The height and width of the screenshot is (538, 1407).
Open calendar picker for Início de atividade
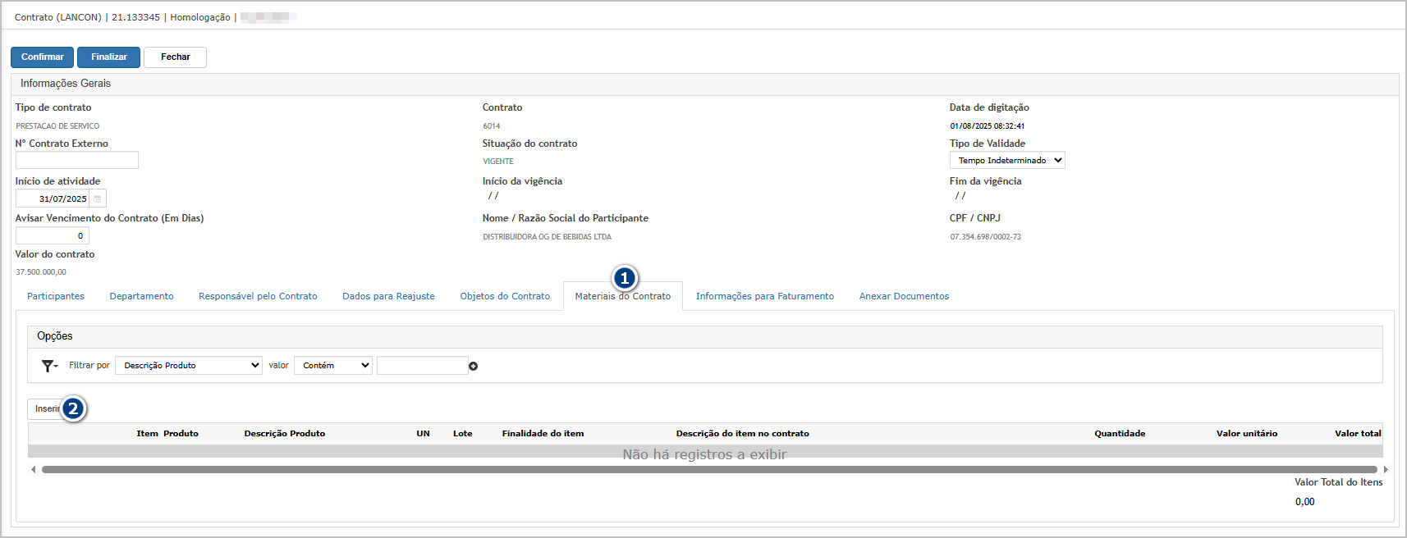coord(98,198)
